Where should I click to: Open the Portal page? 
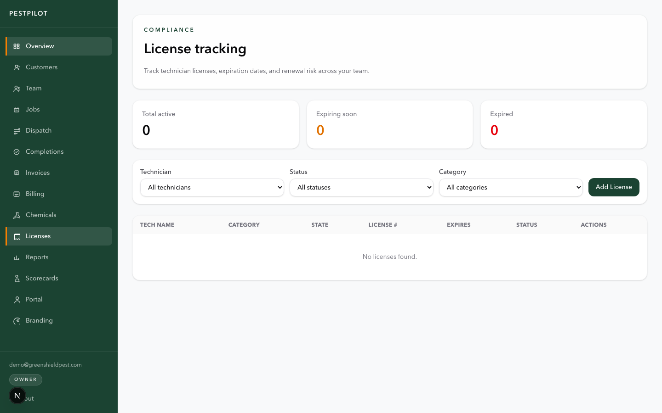tap(59, 300)
